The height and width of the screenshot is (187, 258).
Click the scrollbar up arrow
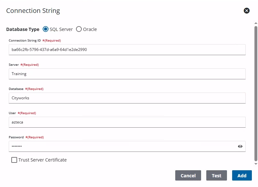point(256,24)
